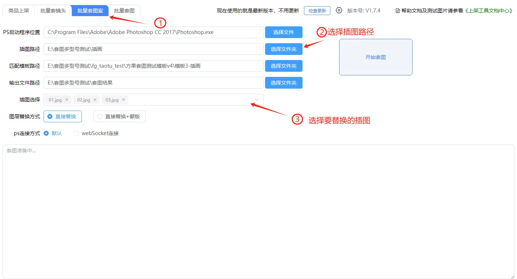Switch to the 批量套图 tab

coord(124,11)
